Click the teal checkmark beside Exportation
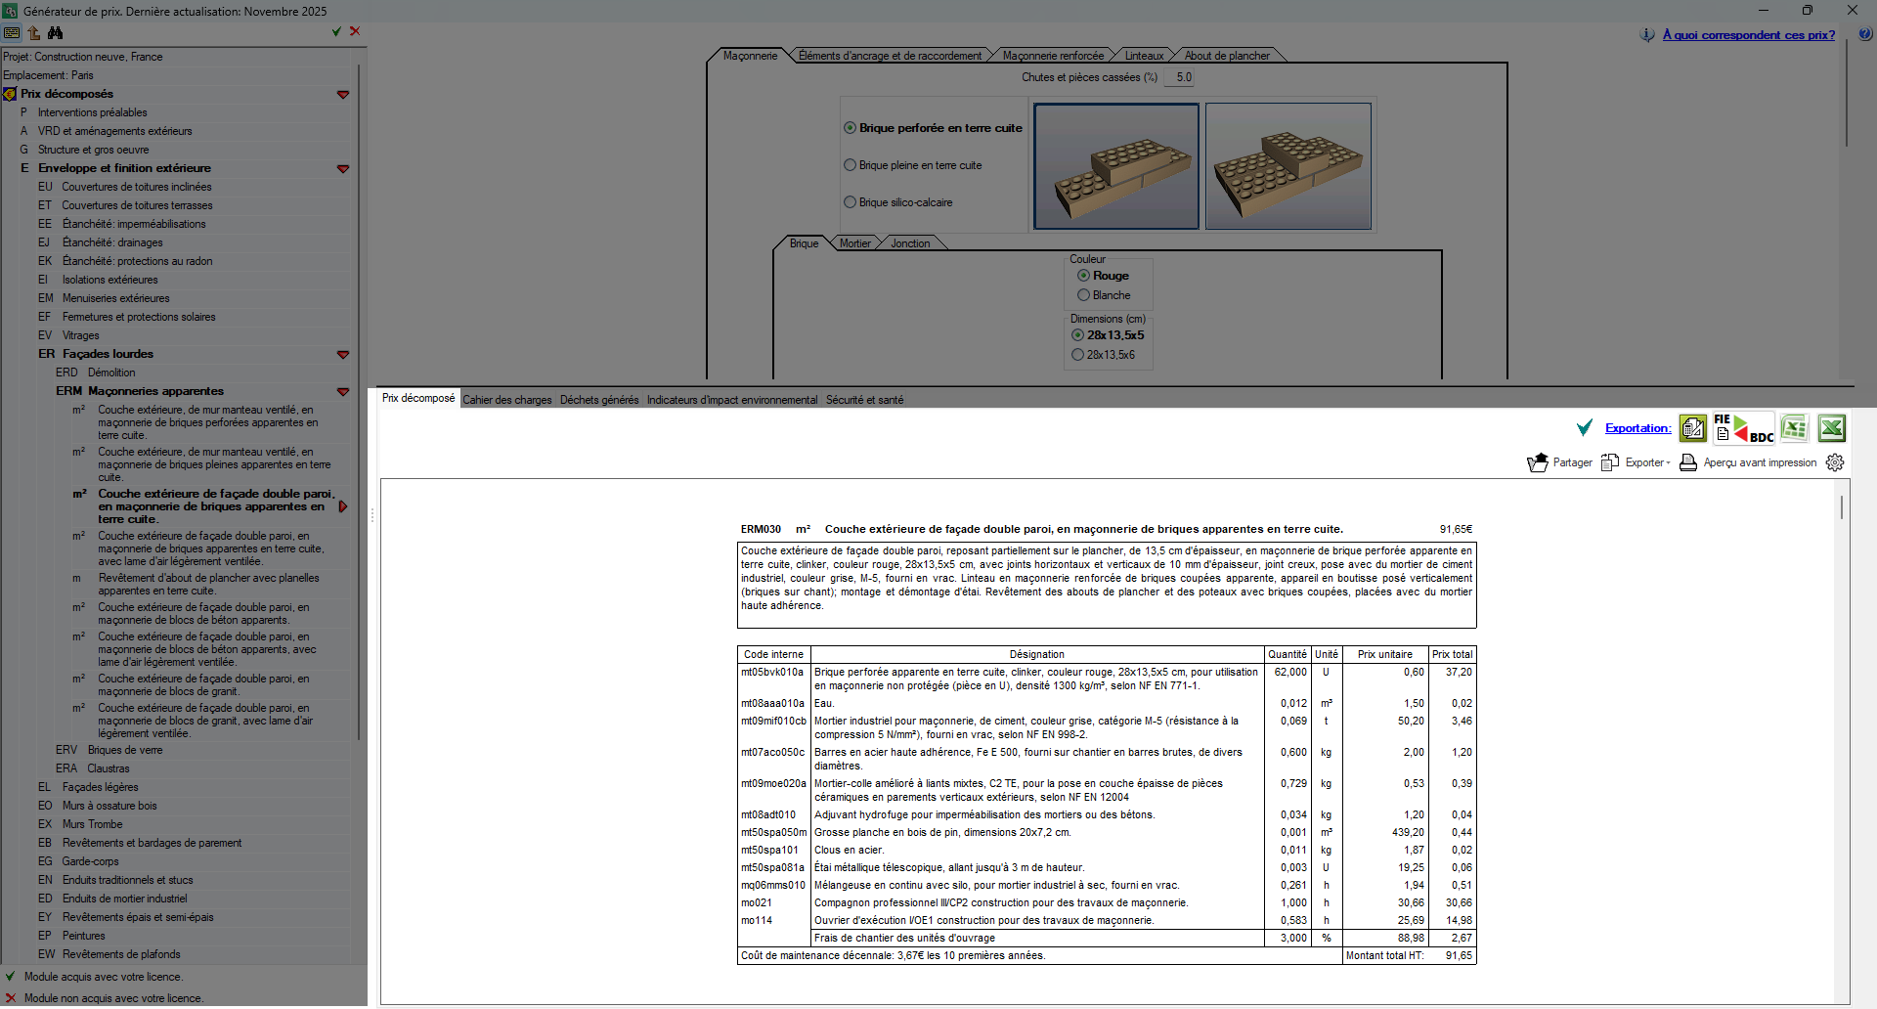 pyautogui.click(x=1585, y=427)
